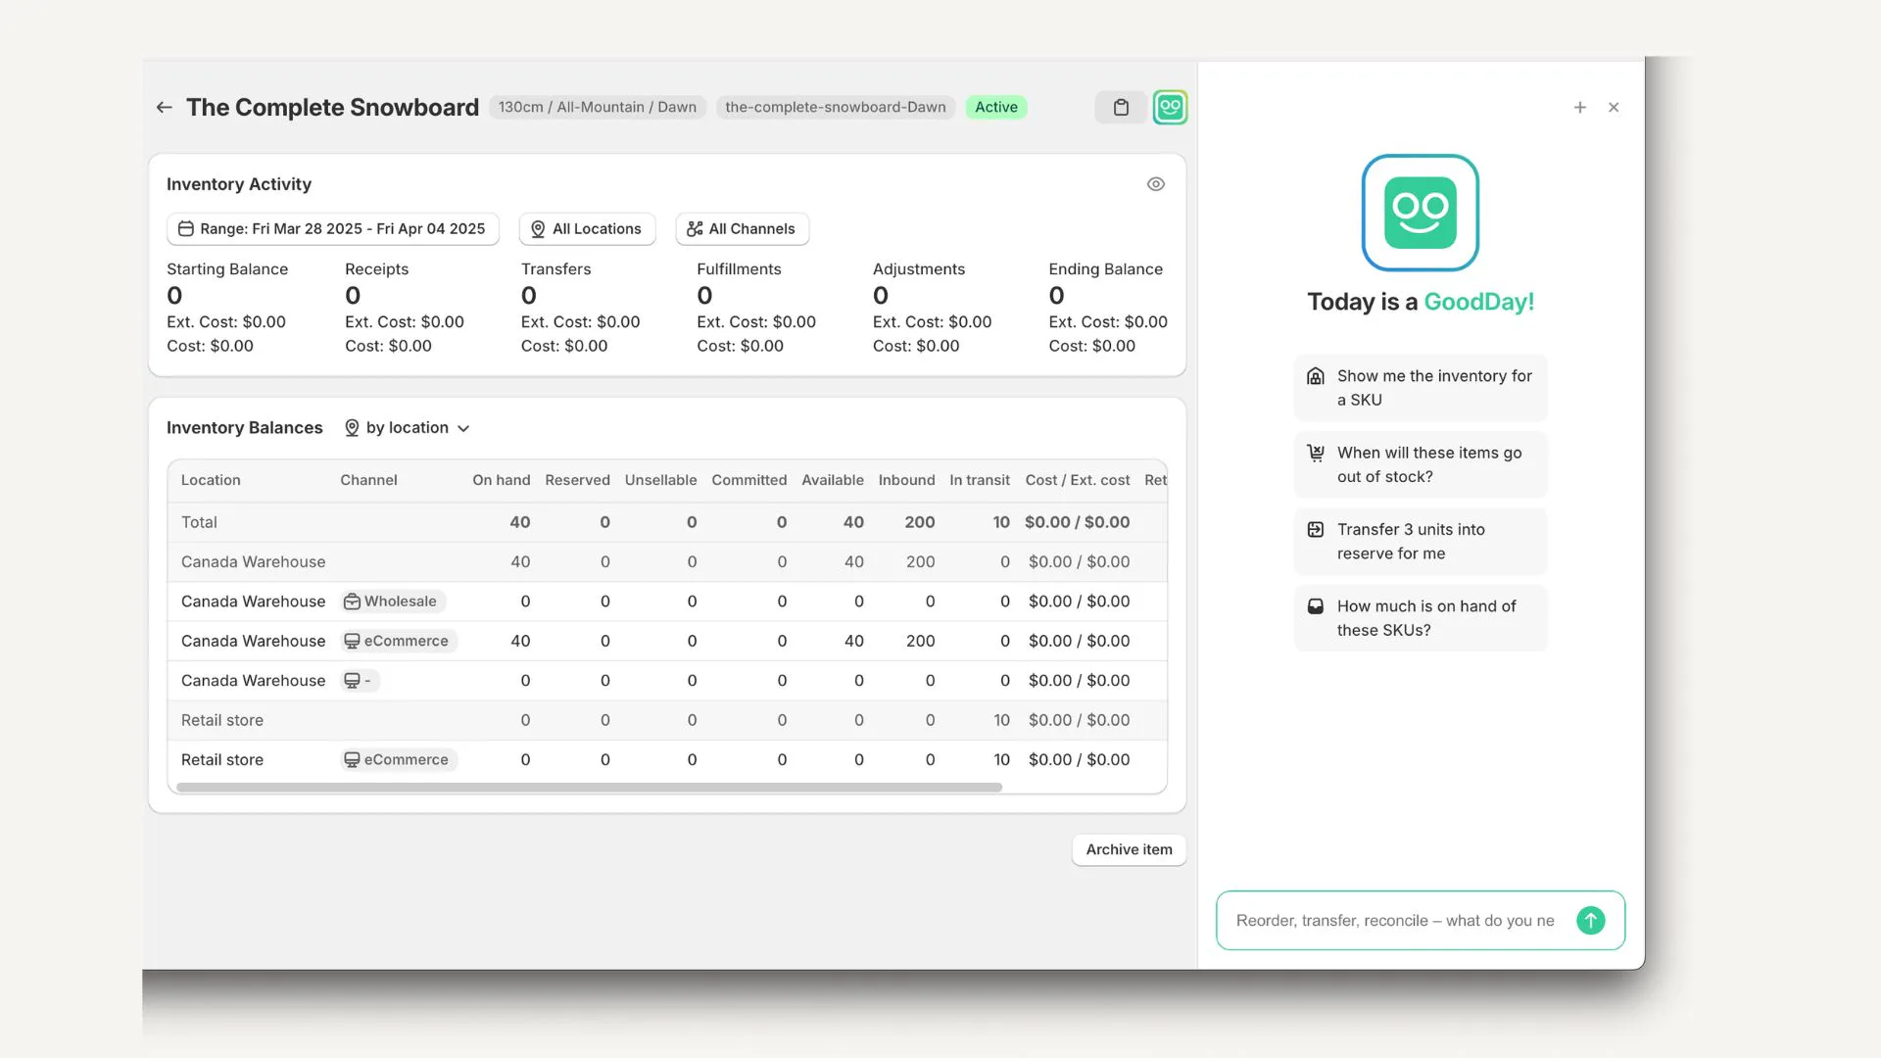Viewport: 1881px width, 1058px height.
Task: Click the channels icon in All Channels
Action: coord(695,228)
